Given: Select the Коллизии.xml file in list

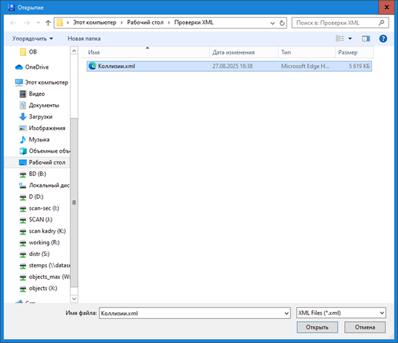Looking at the screenshot, I should point(116,67).
